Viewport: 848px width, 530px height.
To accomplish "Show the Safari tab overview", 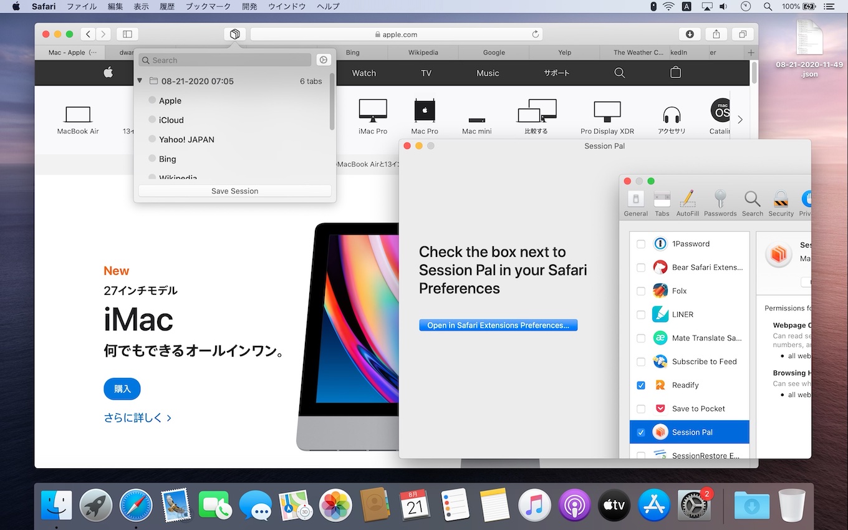I will click(743, 34).
